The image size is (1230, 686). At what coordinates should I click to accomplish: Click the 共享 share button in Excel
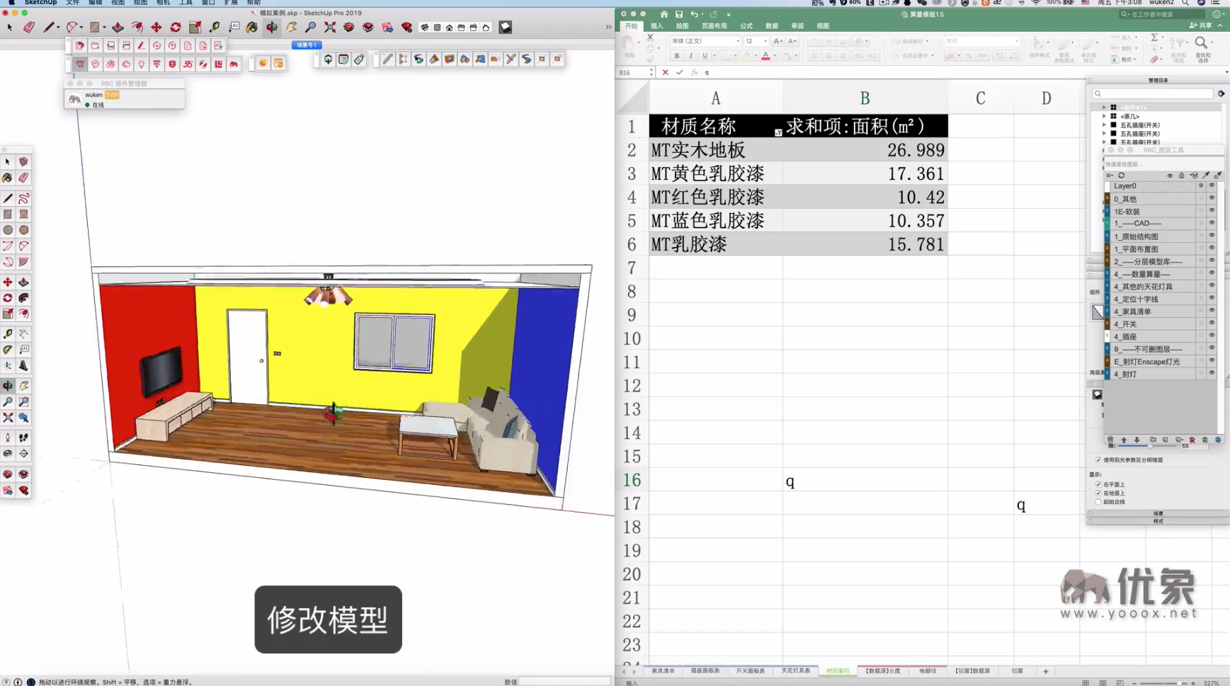click(1200, 25)
